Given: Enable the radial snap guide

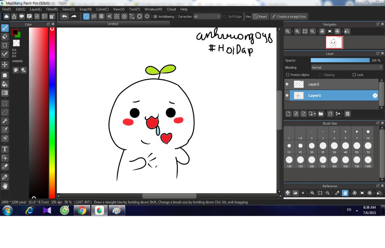Looking at the screenshot, I should 117,17.
